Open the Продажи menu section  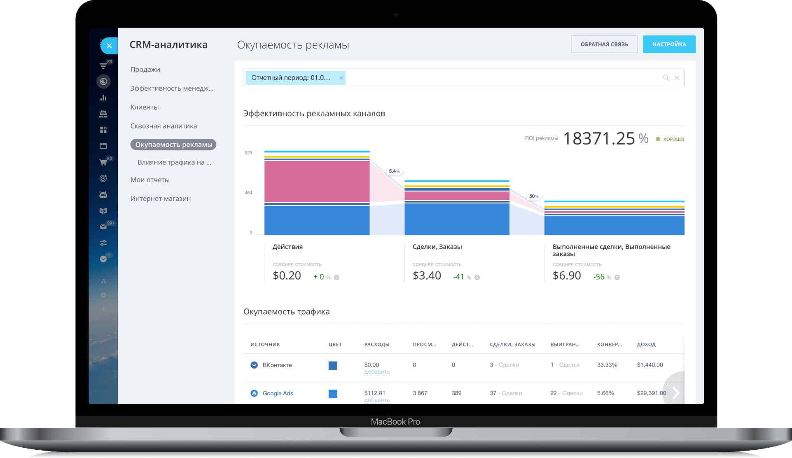pos(145,70)
